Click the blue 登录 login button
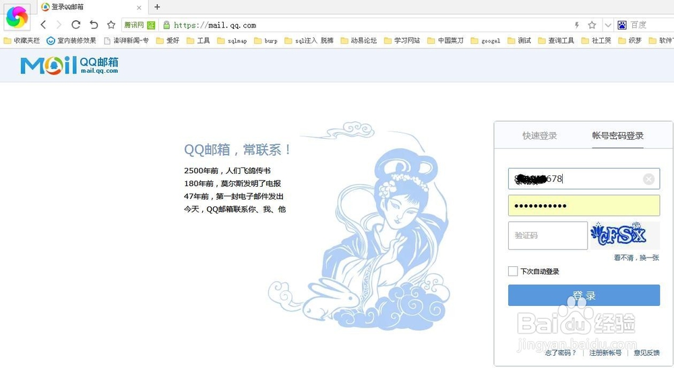 584,295
